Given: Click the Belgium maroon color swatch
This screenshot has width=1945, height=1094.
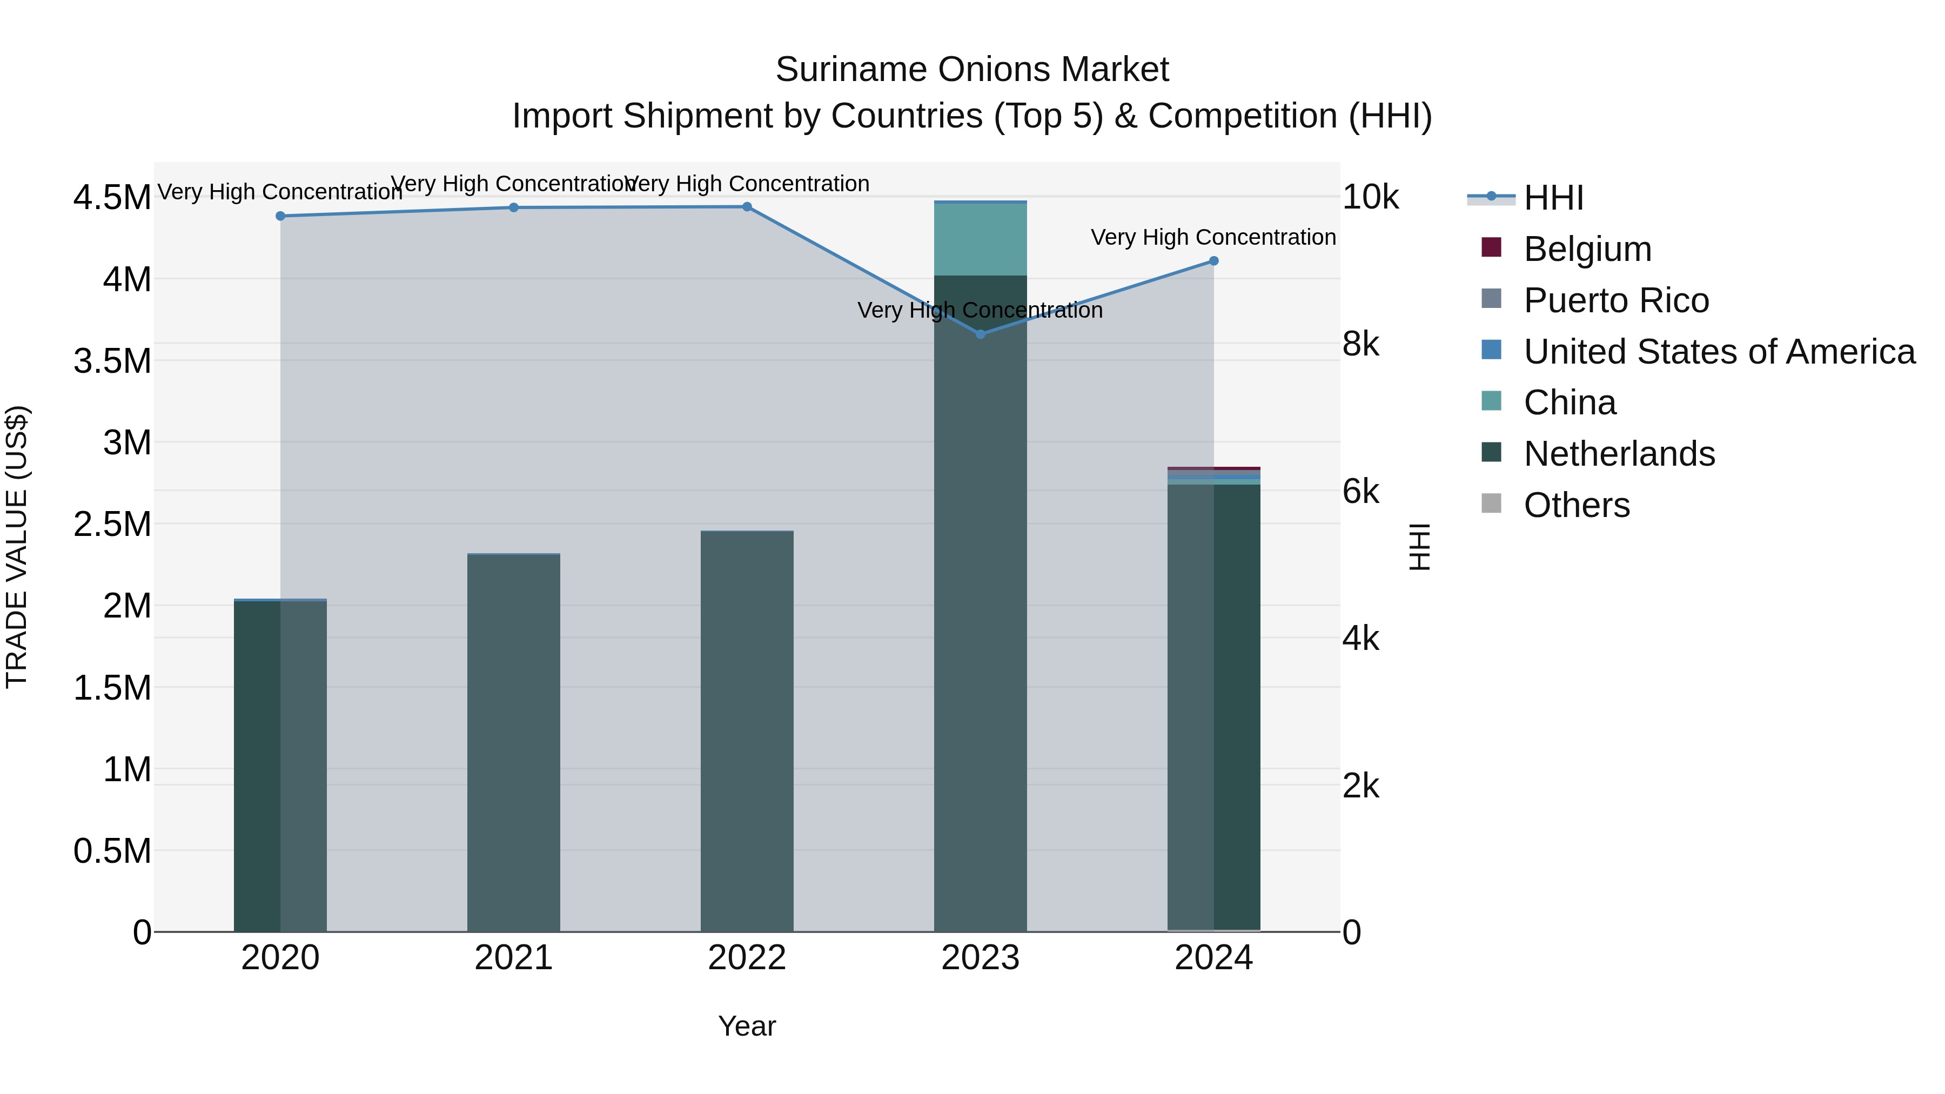Looking at the screenshot, I should 1491,247.
